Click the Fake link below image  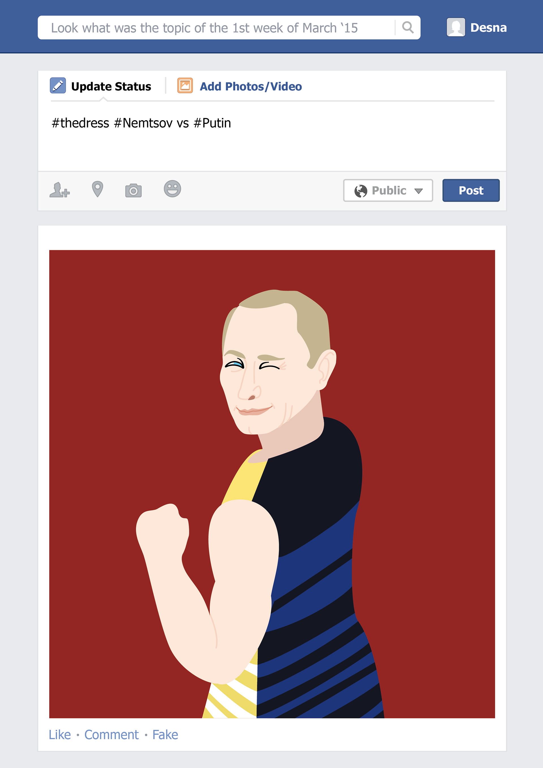tap(165, 735)
